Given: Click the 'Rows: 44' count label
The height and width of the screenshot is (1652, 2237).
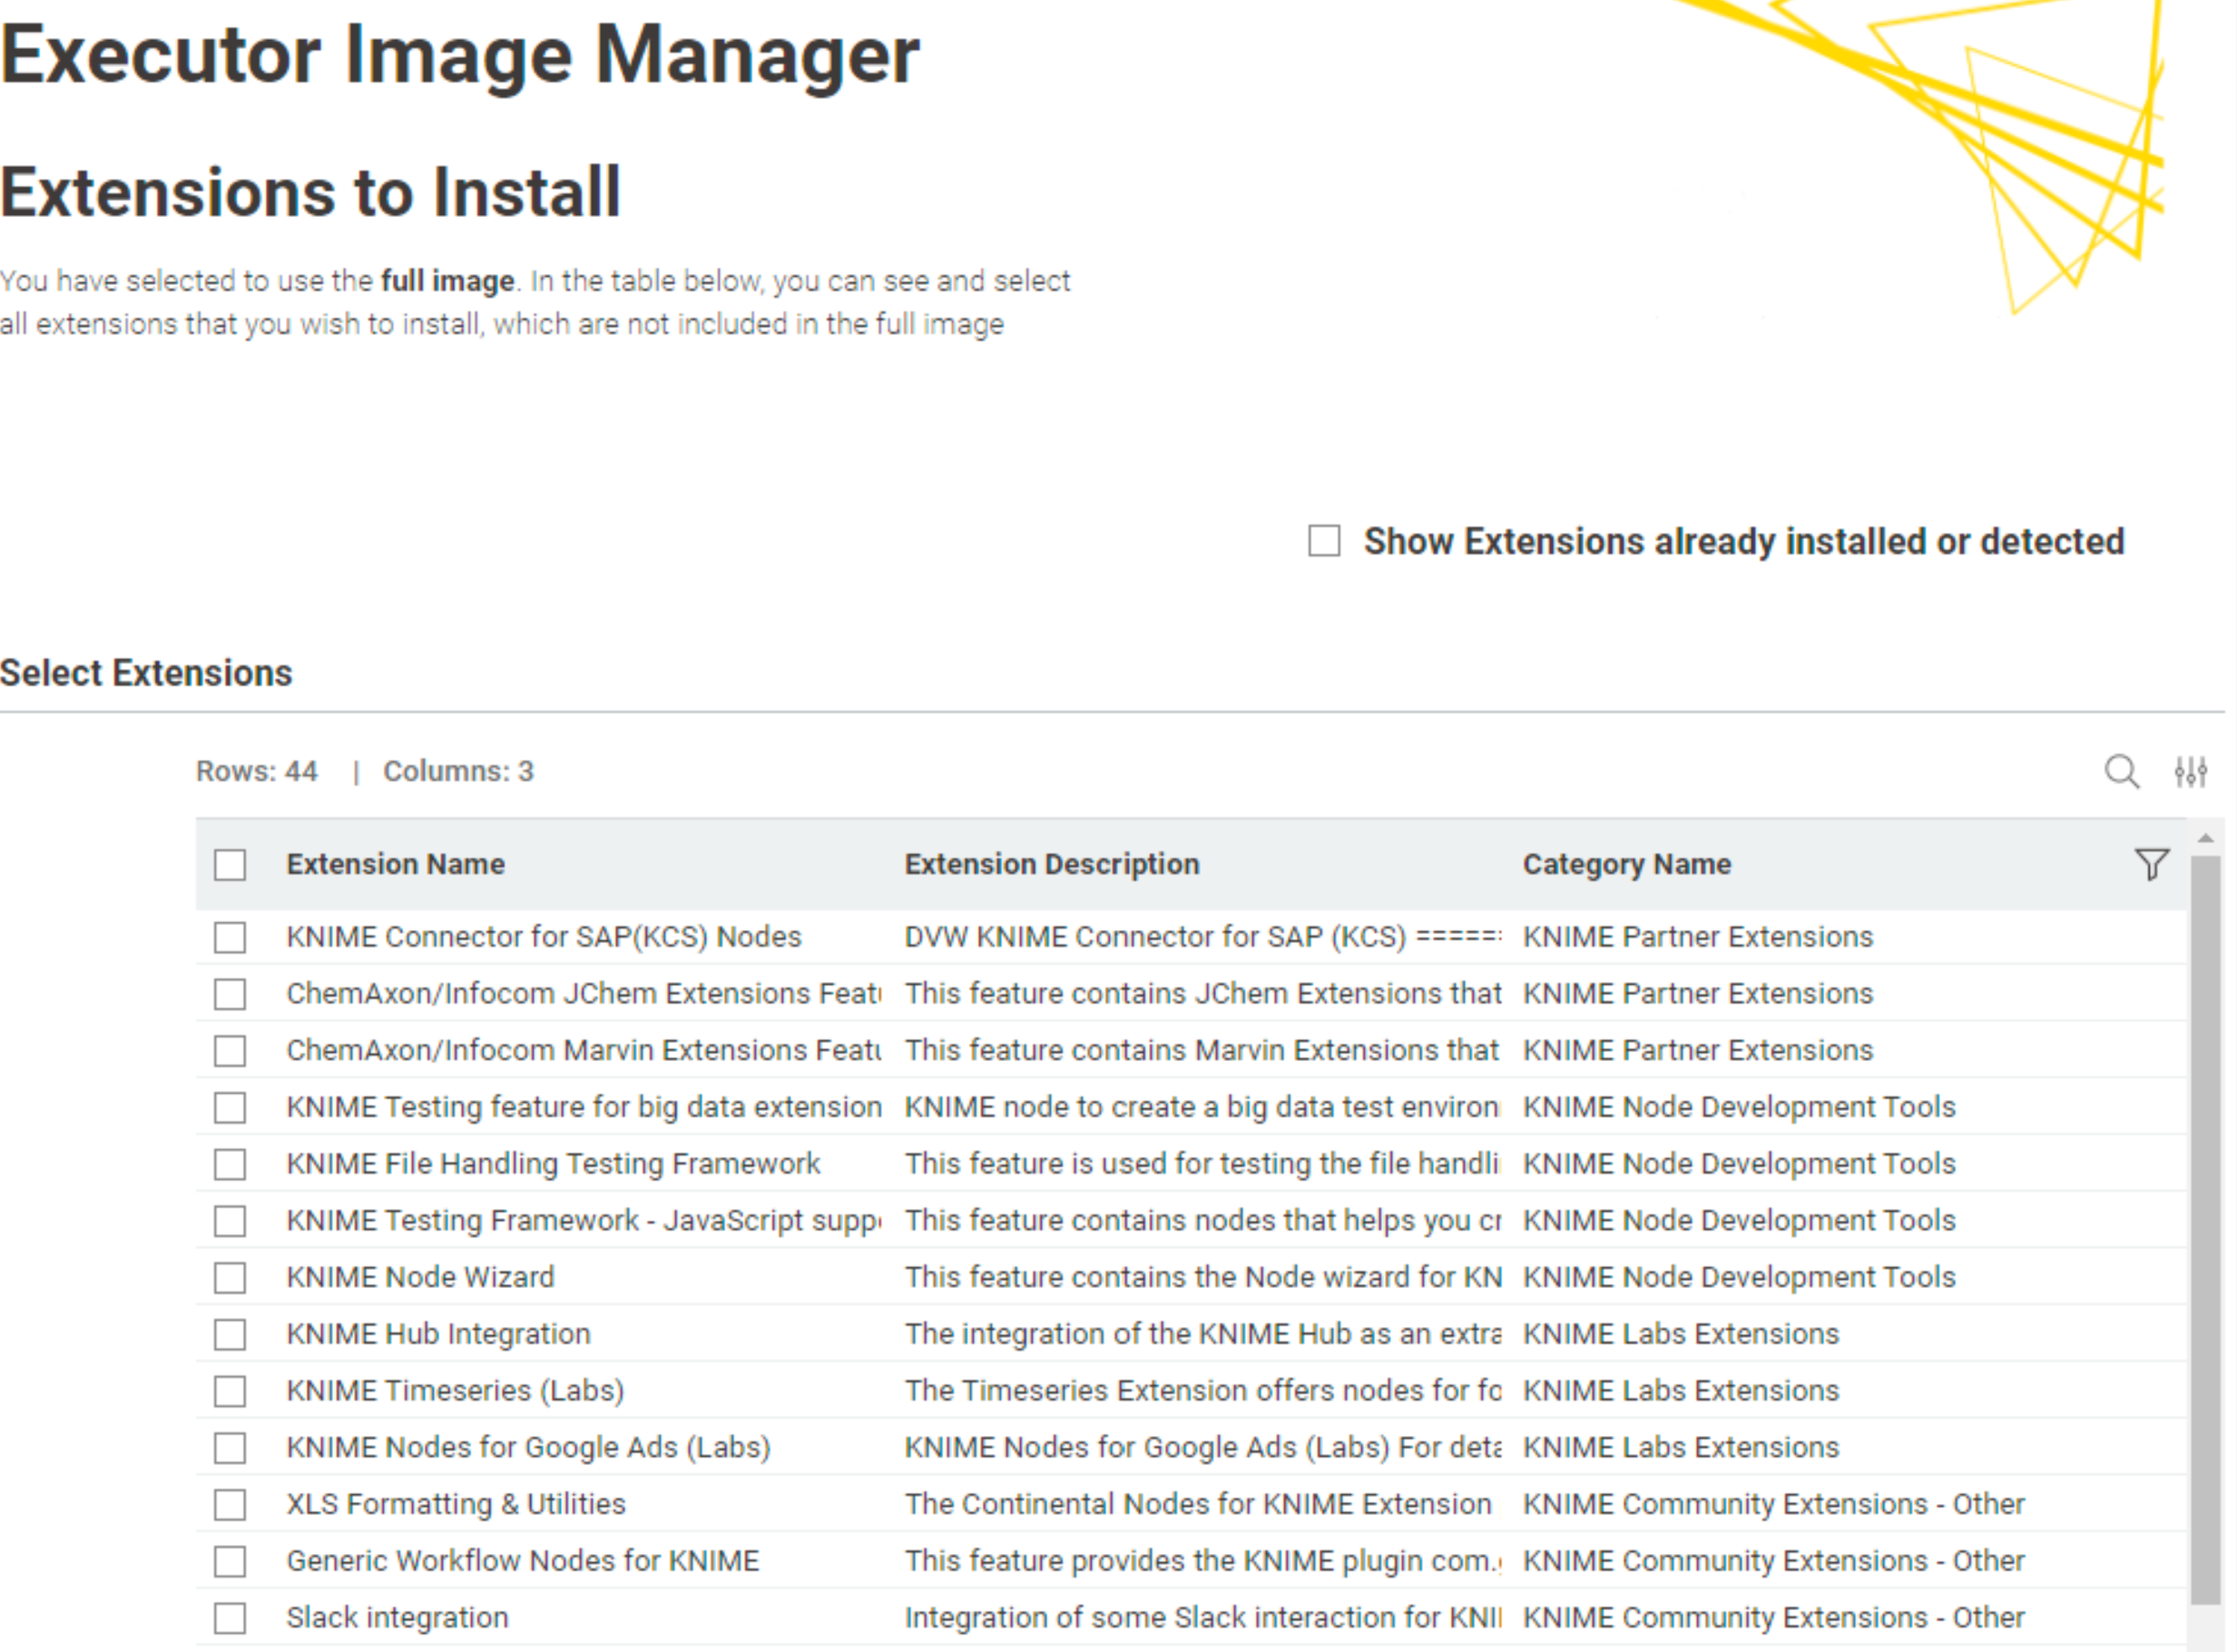Looking at the screenshot, I should (257, 772).
